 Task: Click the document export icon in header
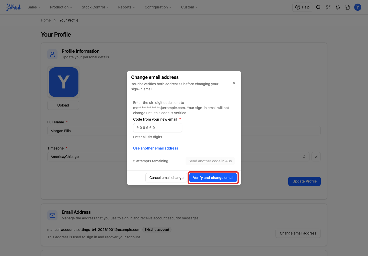click(x=348, y=7)
